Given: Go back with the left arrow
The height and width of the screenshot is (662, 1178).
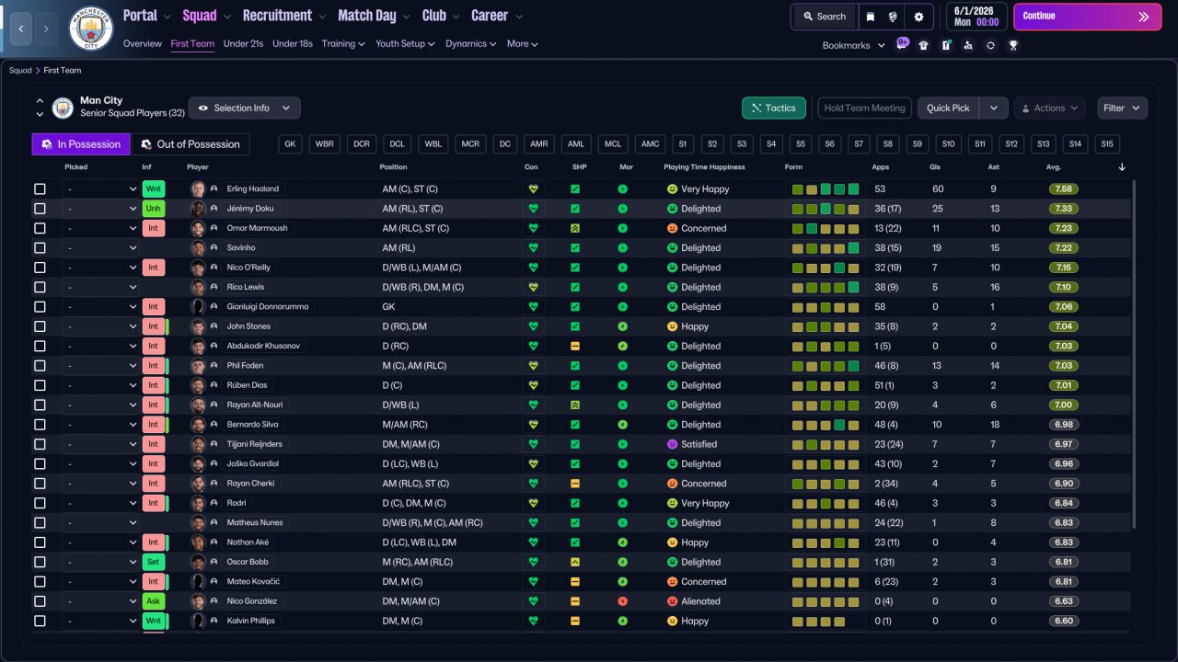Looking at the screenshot, I should coord(21,29).
